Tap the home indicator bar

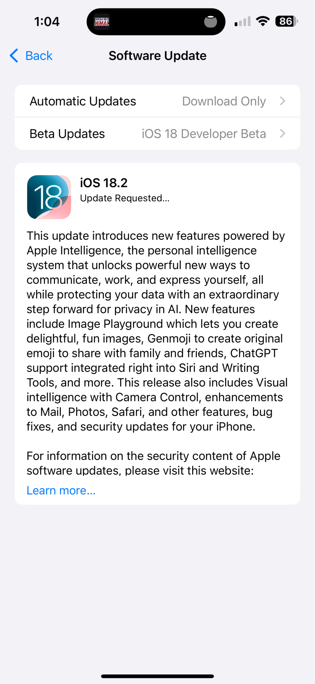157,676
